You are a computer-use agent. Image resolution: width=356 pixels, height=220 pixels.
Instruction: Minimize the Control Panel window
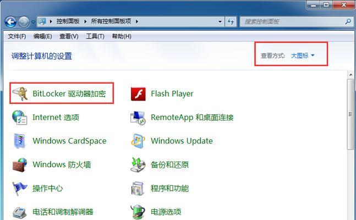pyautogui.click(x=314, y=4)
